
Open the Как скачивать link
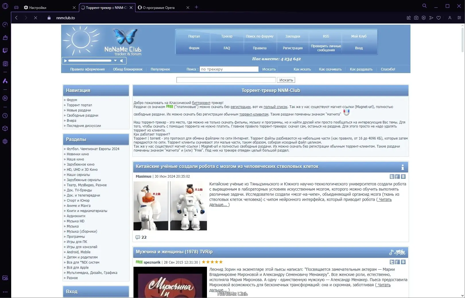click(330, 69)
